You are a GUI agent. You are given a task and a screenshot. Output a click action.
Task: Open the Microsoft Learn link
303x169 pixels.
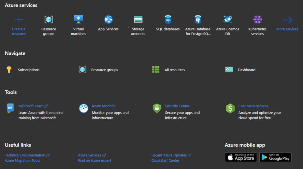pos(31,106)
